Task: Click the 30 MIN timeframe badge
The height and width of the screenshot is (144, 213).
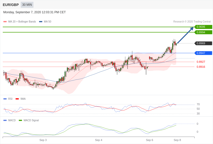Action: [x=27, y=5]
